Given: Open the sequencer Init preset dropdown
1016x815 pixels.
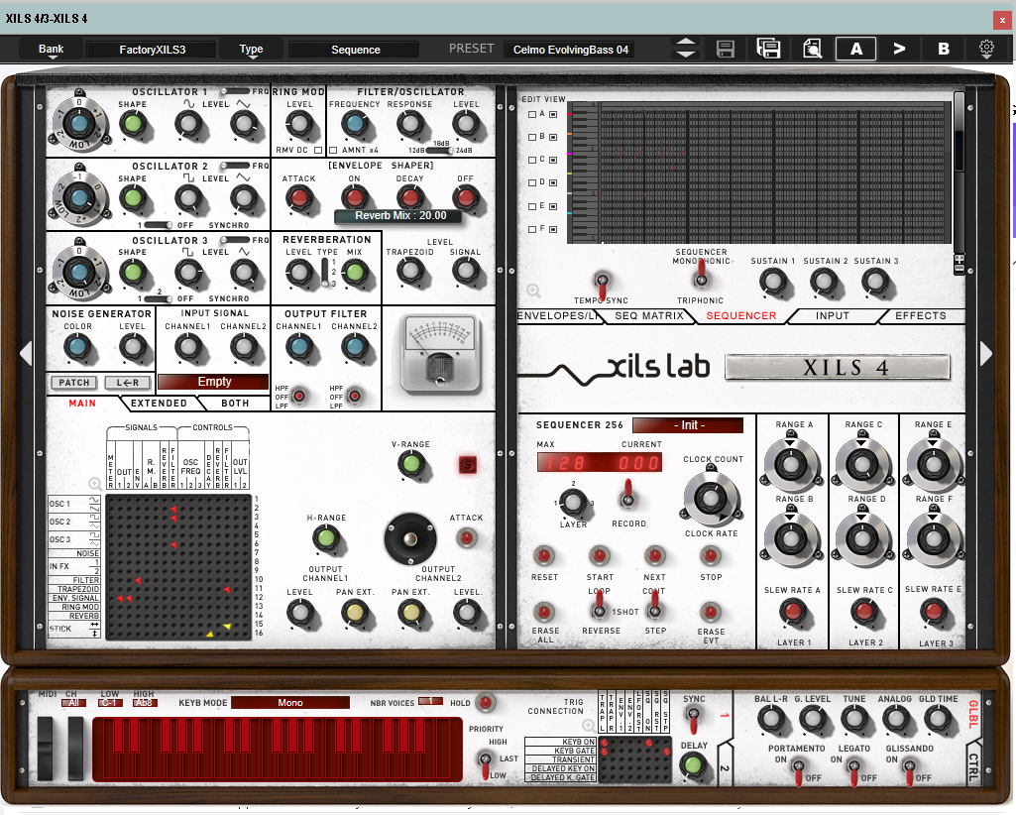Looking at the screenshot, I should pyautogui.click(x=688, y=425).
